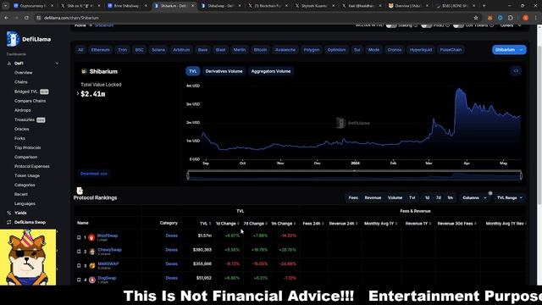Click the DefiLlama Swap arrows icon
542x305 pixels.
pyautogui.click(x=9, y=222)
